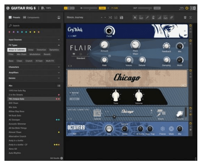Toggle the browser sidebar icon next to 100%
The height and width of the screenshot is (163, 200).
click(x=43, y=8)
